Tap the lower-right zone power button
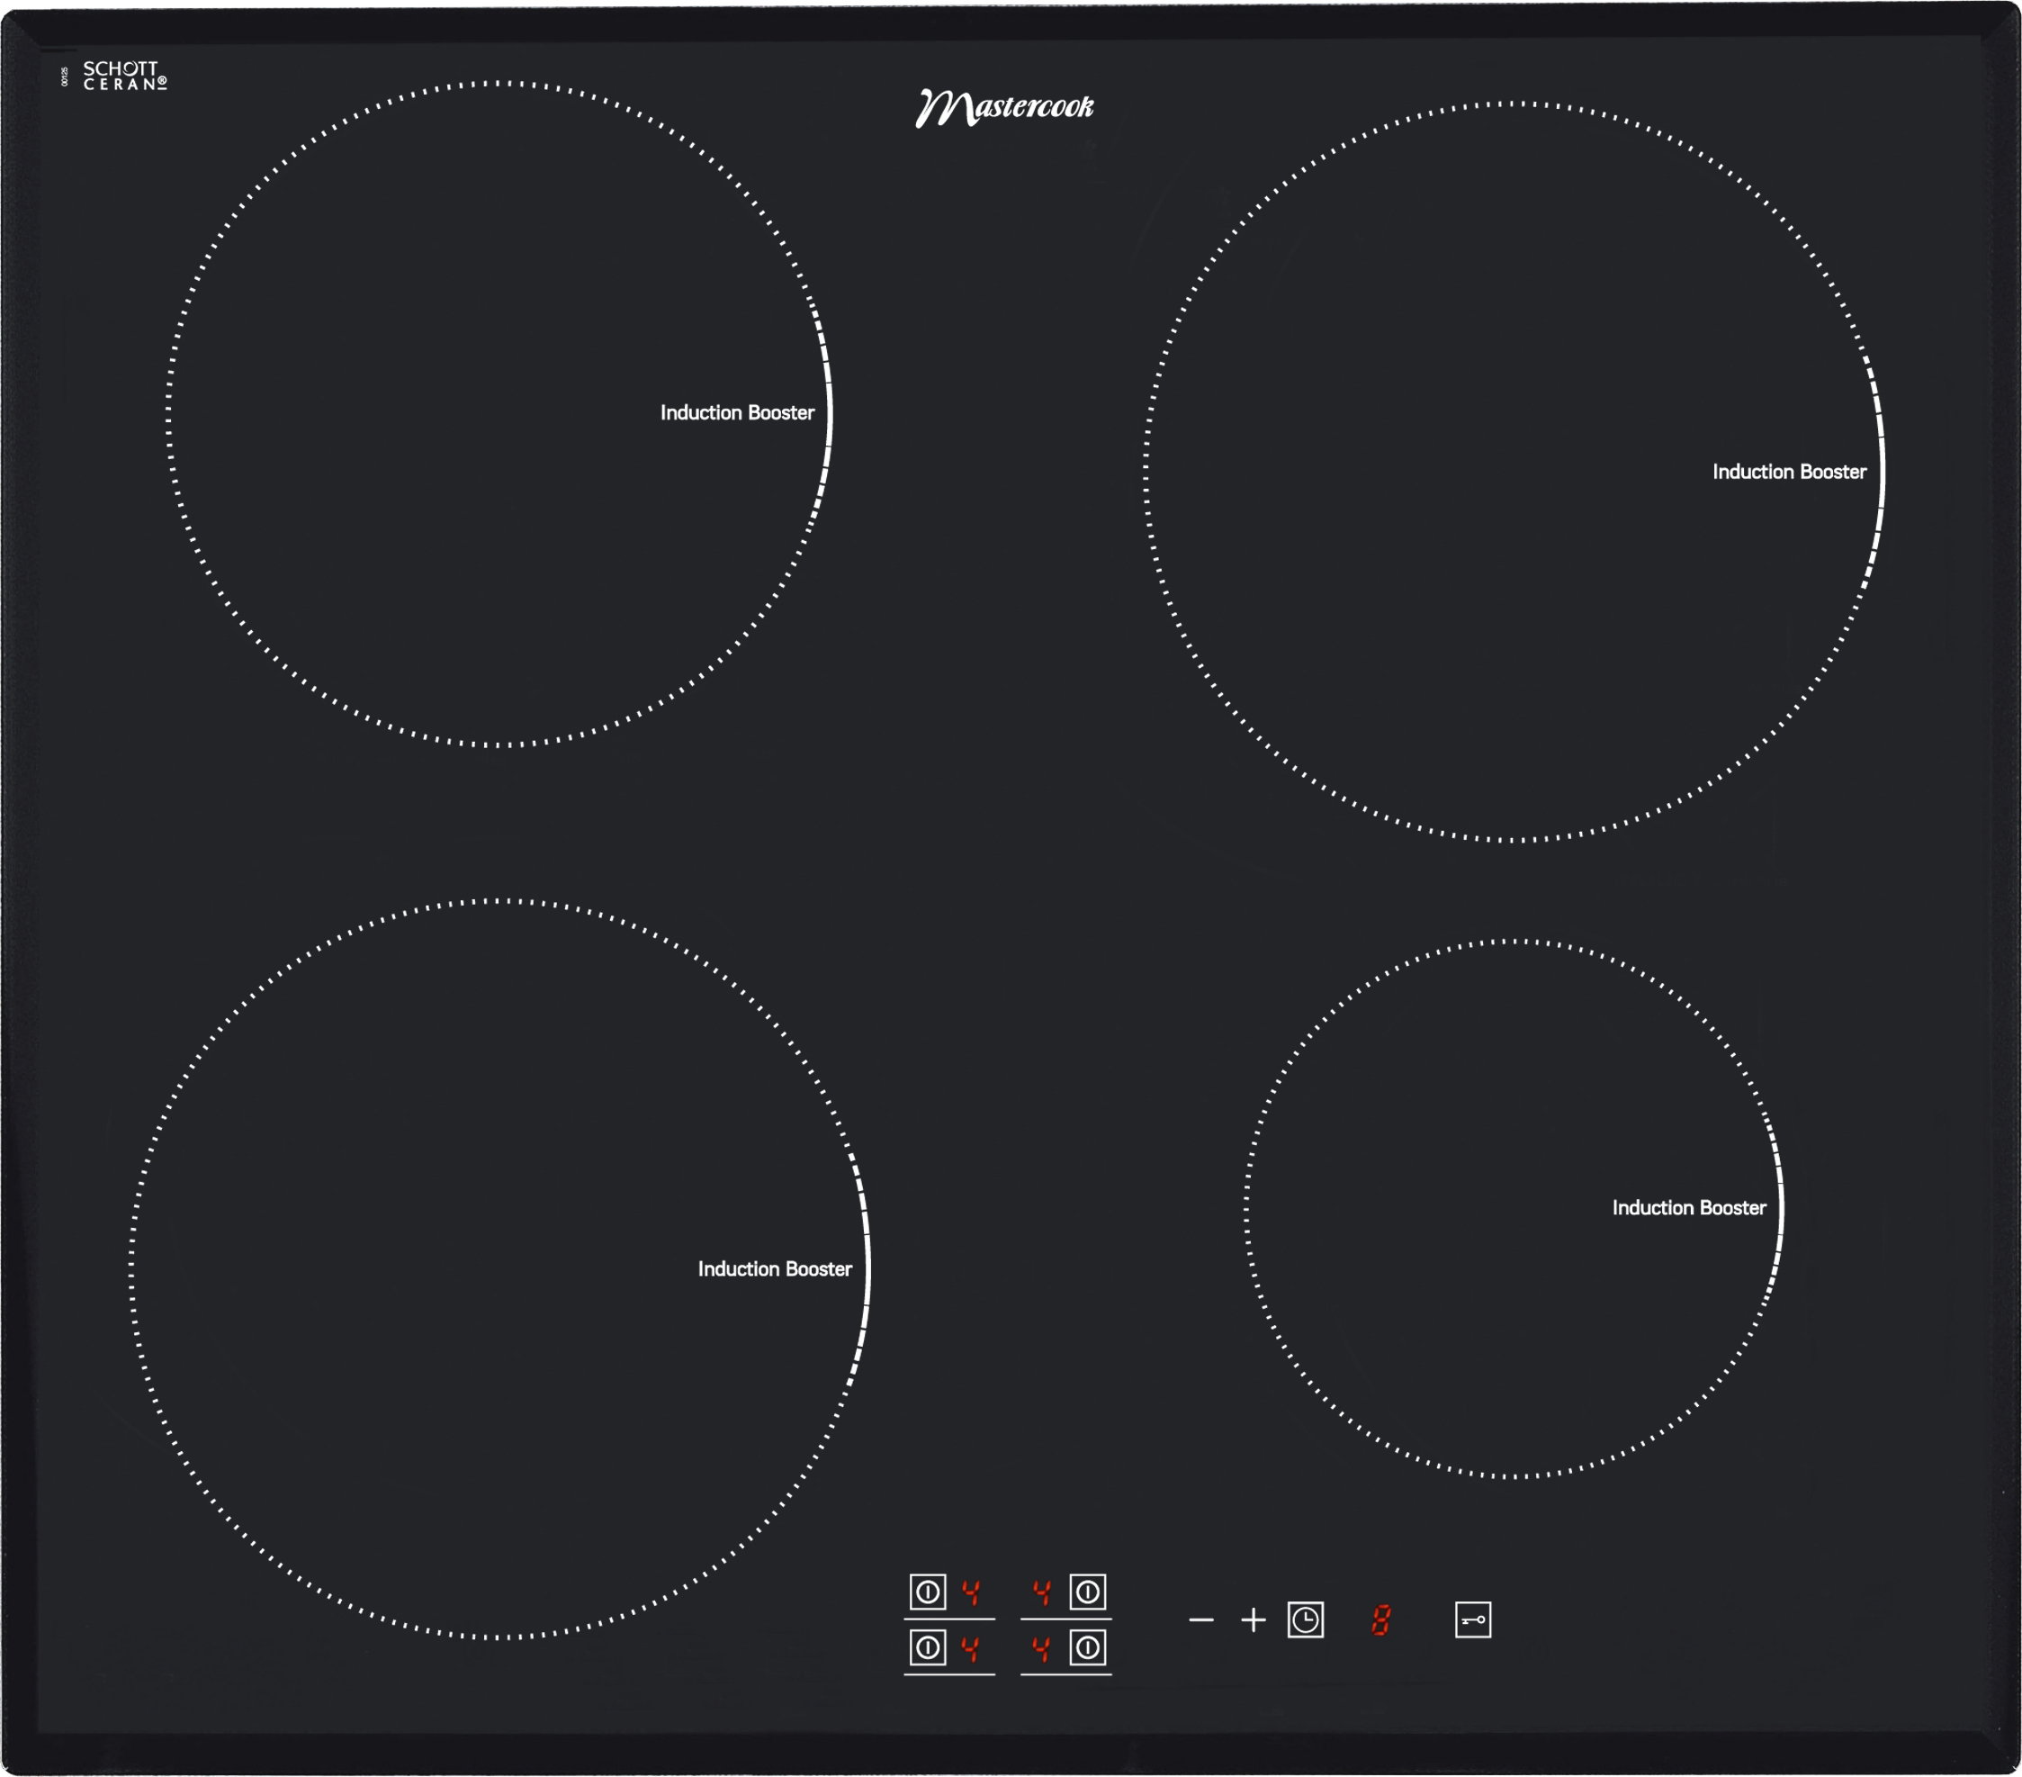 pos(1087,1647)
